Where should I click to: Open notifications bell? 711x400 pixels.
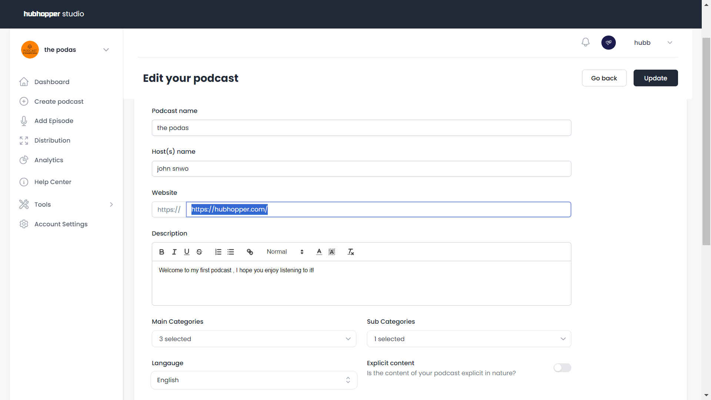pyautogui.click(x=585, y=42)
